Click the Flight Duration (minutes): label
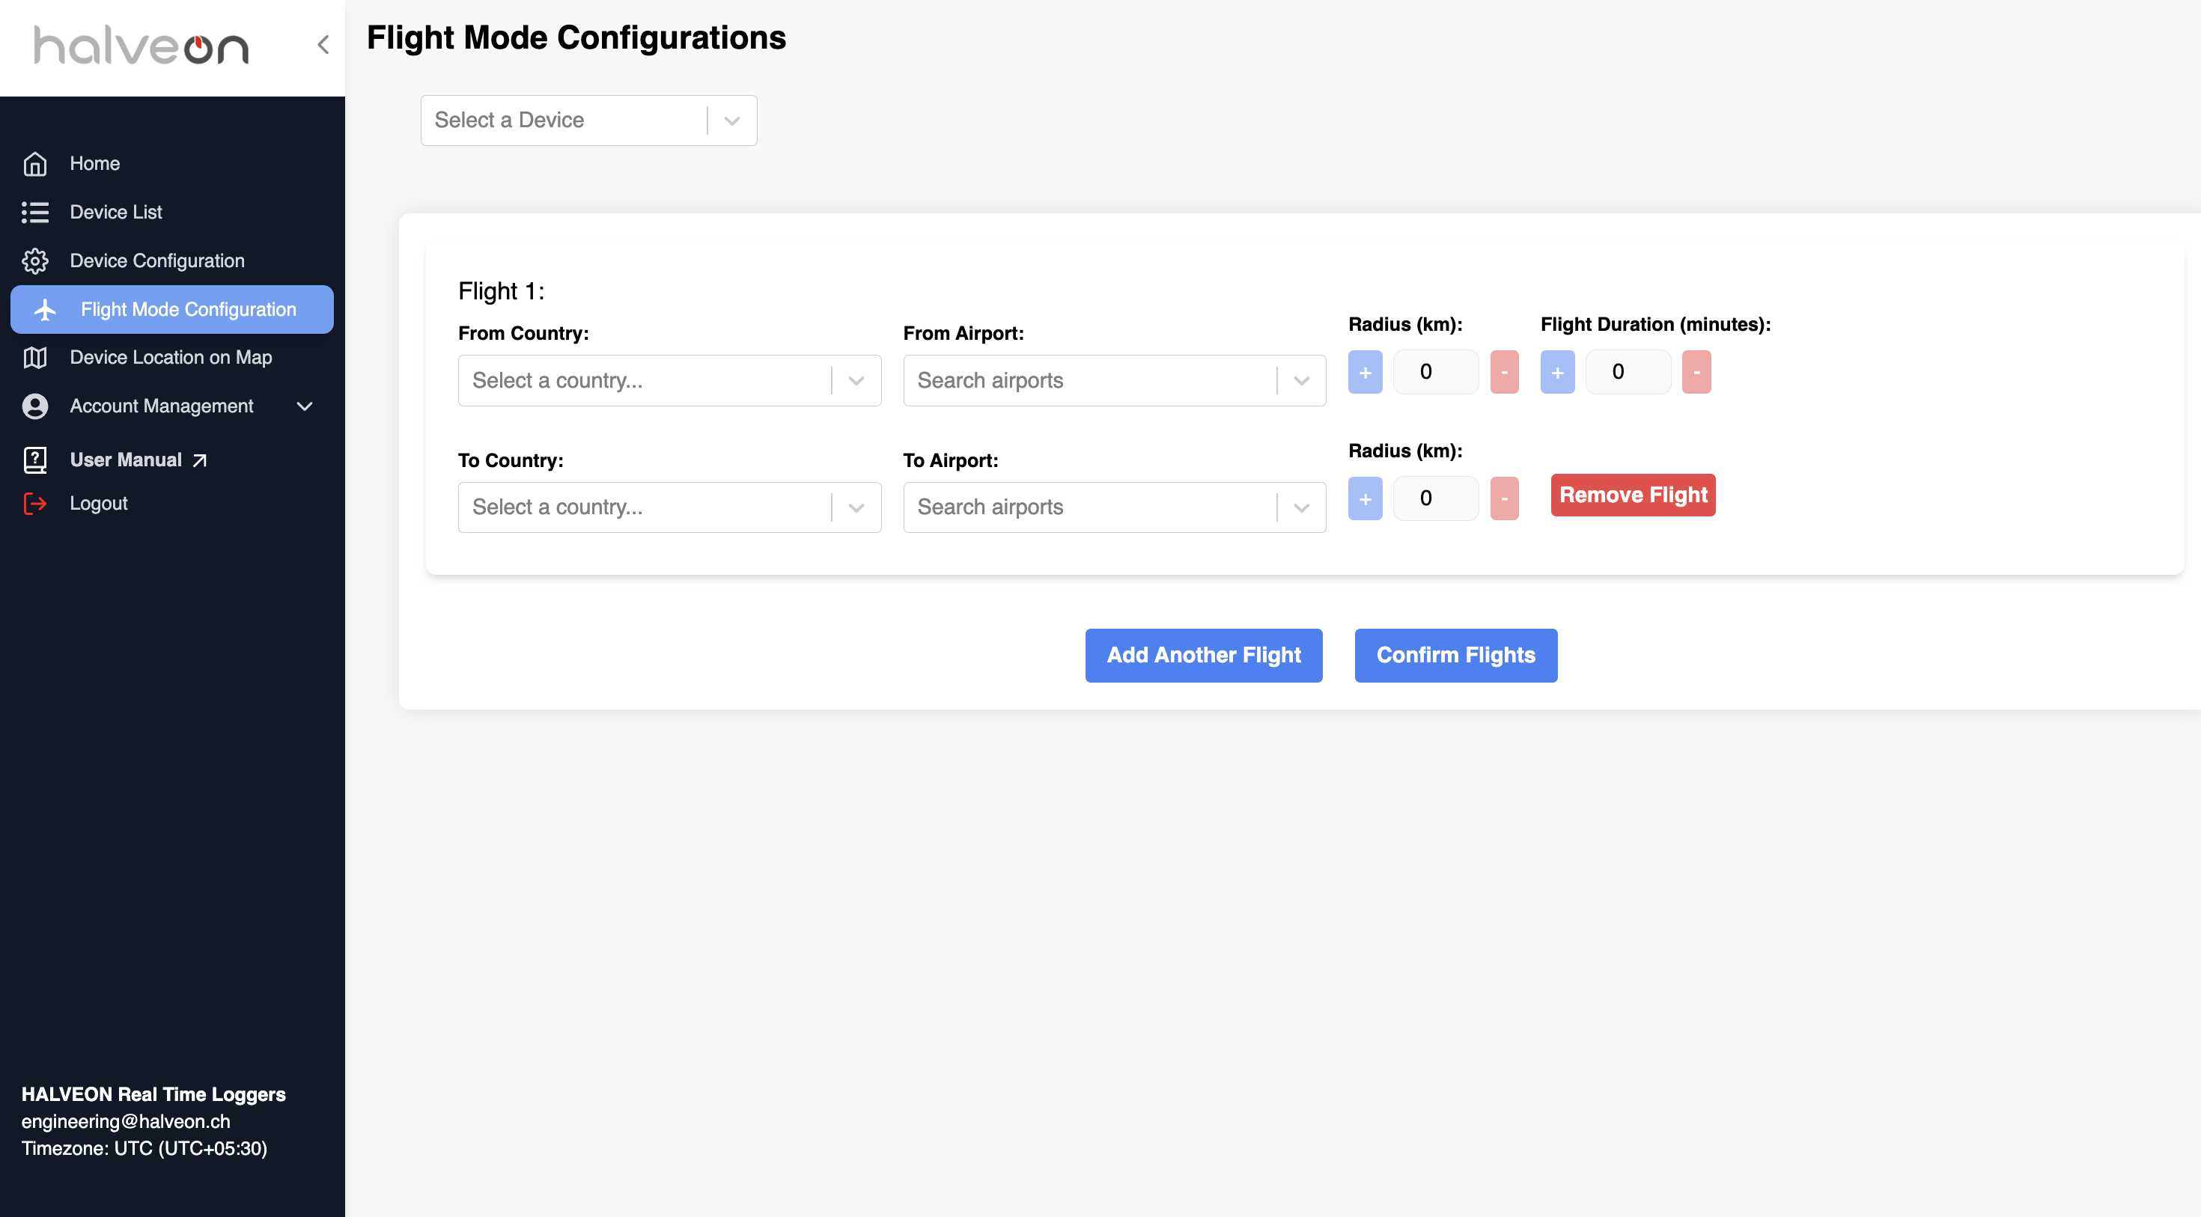This screenshot has height=1217, width=2201. [1655, 325]
